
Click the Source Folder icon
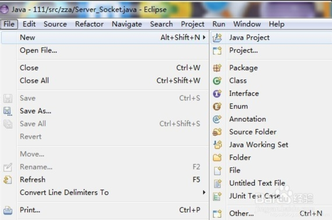(x=217, y=132)
